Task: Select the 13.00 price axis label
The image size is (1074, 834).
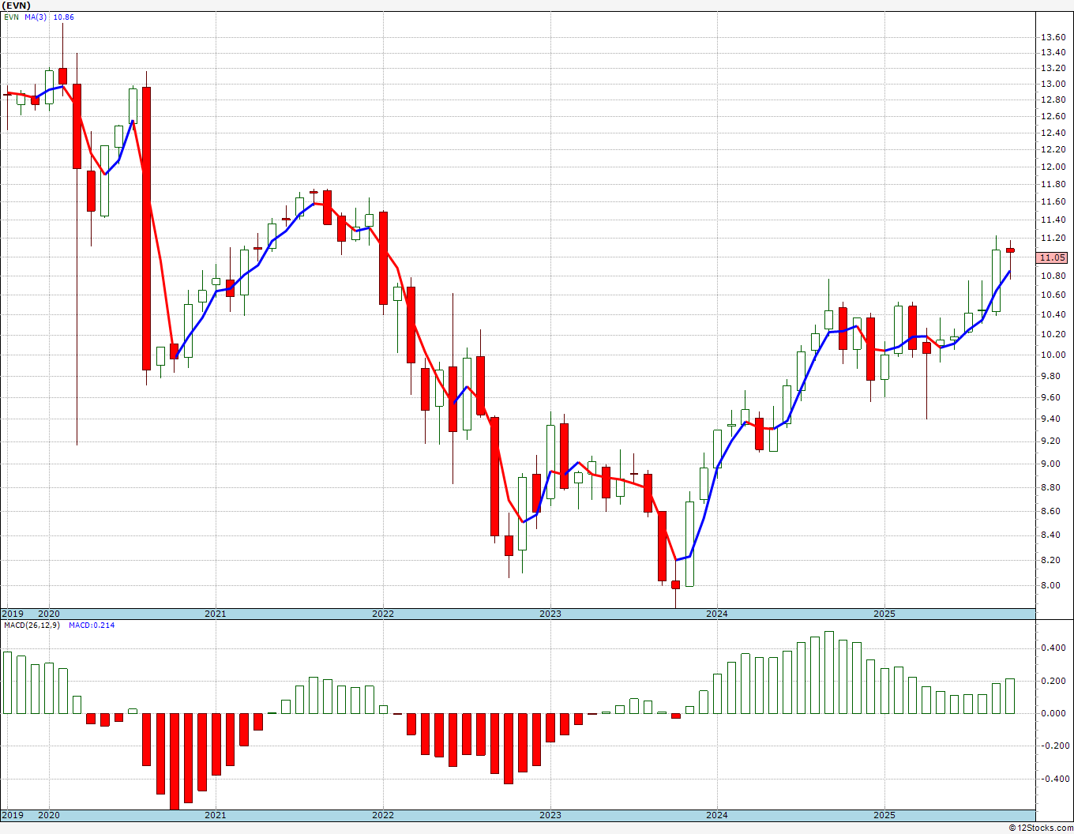Action: point(1053,84)
